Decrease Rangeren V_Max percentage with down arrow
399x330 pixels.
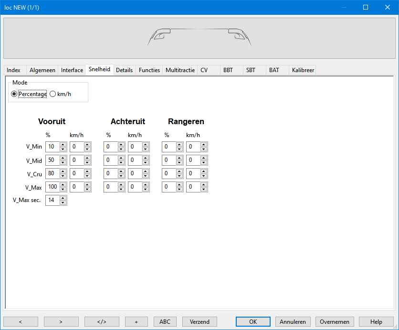point(179,189)
